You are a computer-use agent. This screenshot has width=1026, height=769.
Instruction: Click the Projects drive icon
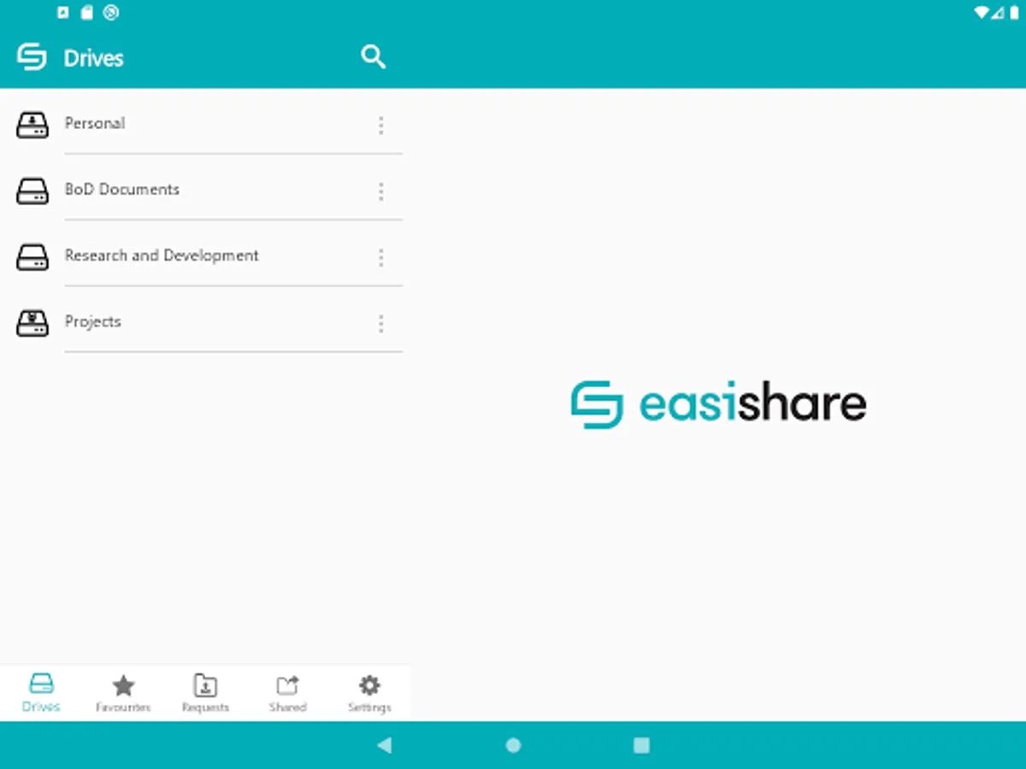[x=32, y=322]
